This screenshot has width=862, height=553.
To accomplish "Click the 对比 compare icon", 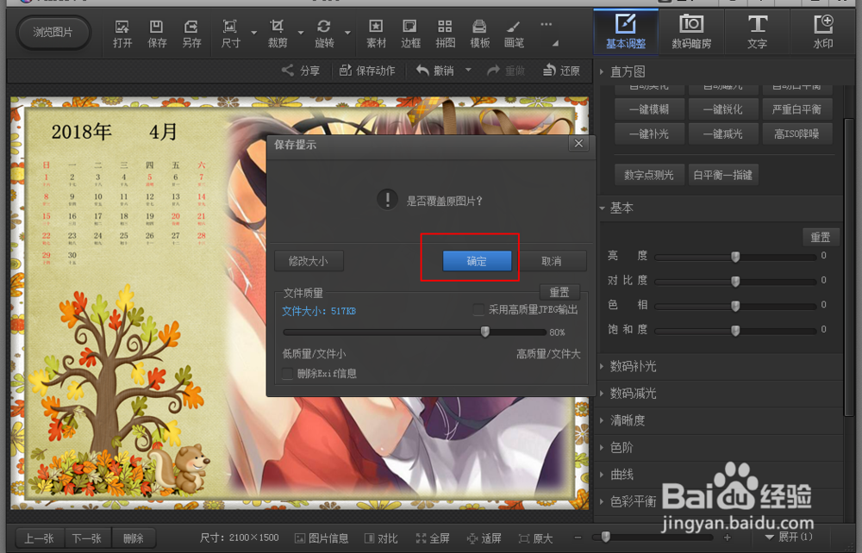I will [381, 538].
